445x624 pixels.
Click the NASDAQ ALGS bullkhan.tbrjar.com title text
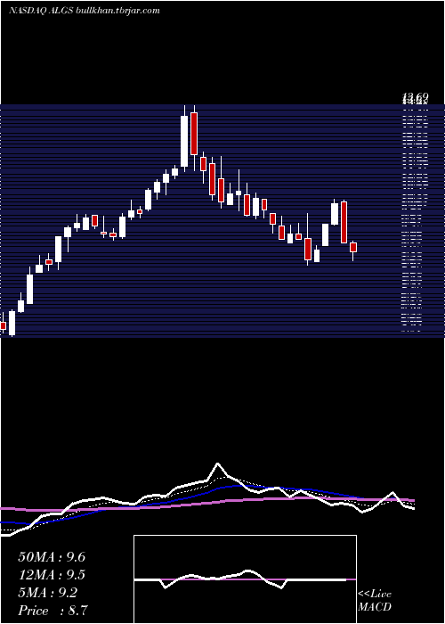click(85, 11)
